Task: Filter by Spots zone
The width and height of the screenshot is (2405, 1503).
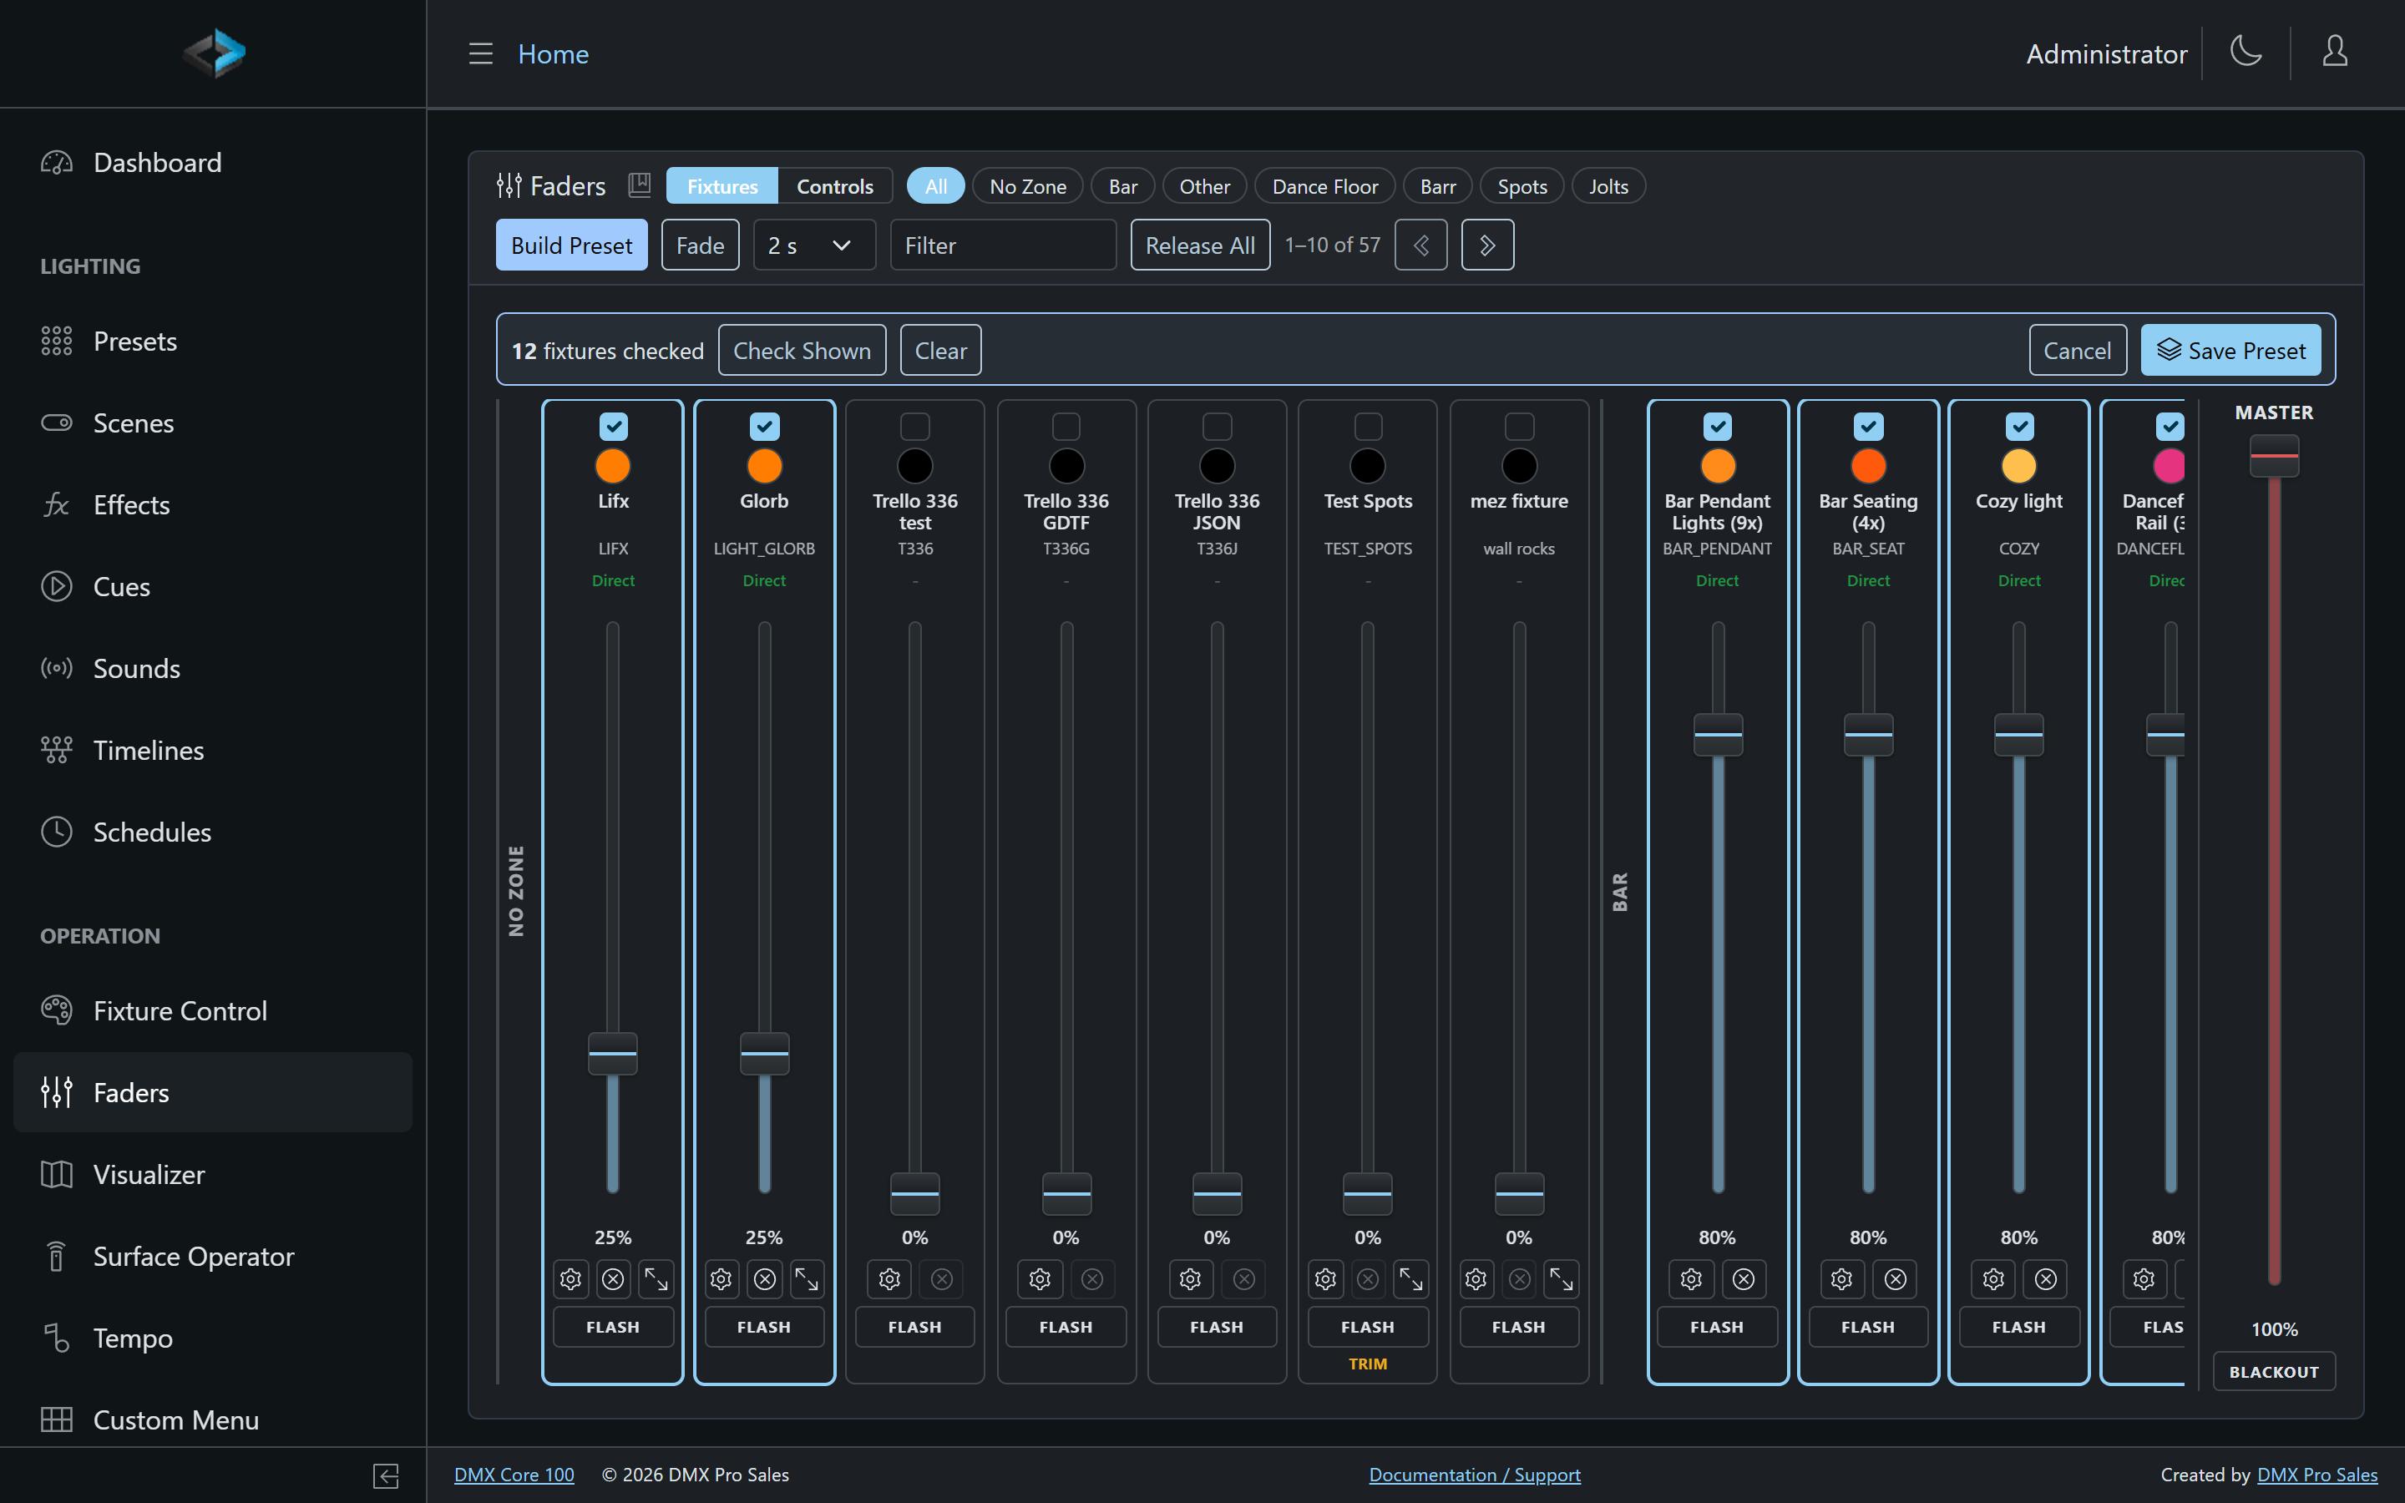Action: 1521,186
